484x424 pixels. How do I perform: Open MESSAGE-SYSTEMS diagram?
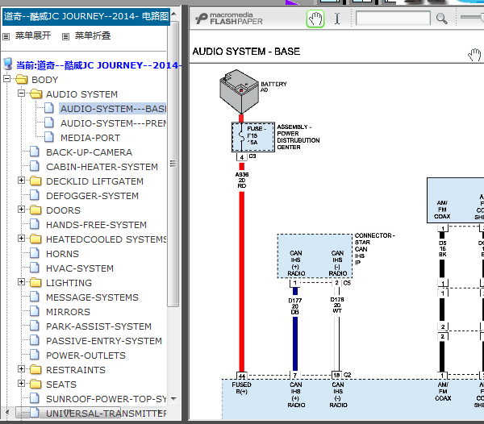pos(92,297)
